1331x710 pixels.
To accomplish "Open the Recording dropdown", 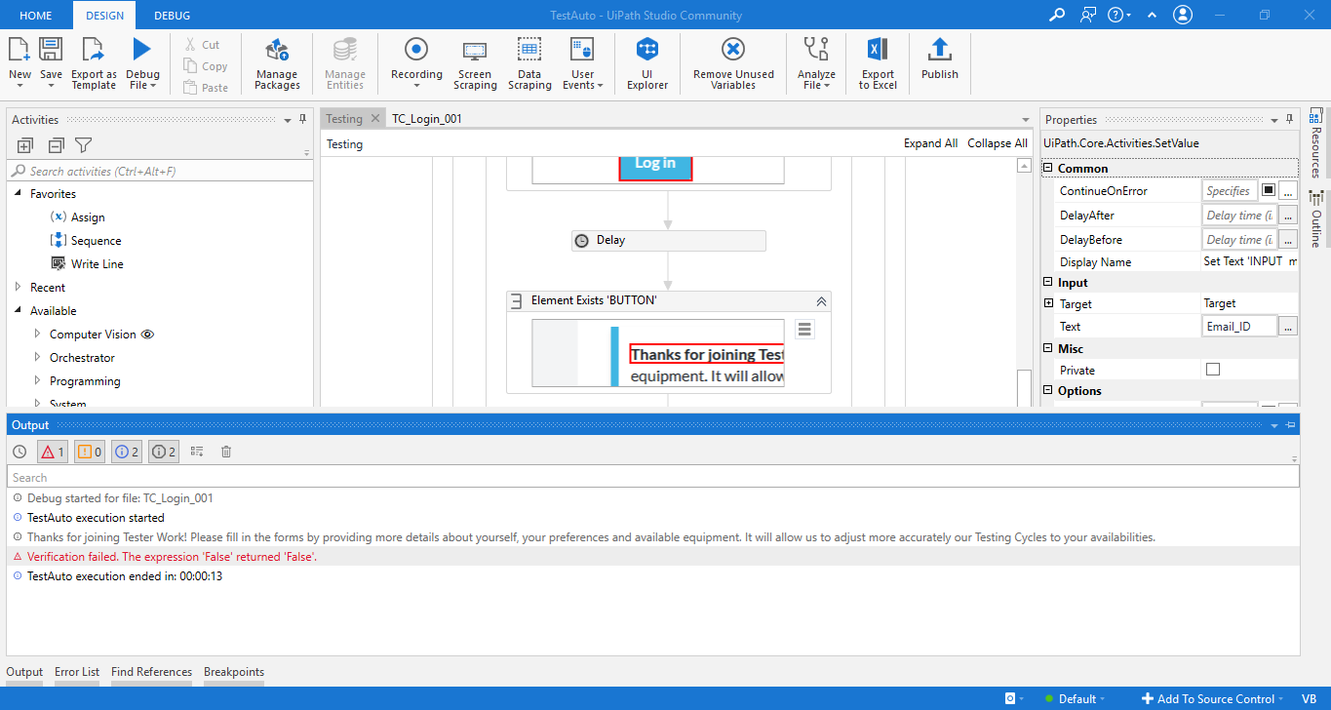I will tap(416, 63).
